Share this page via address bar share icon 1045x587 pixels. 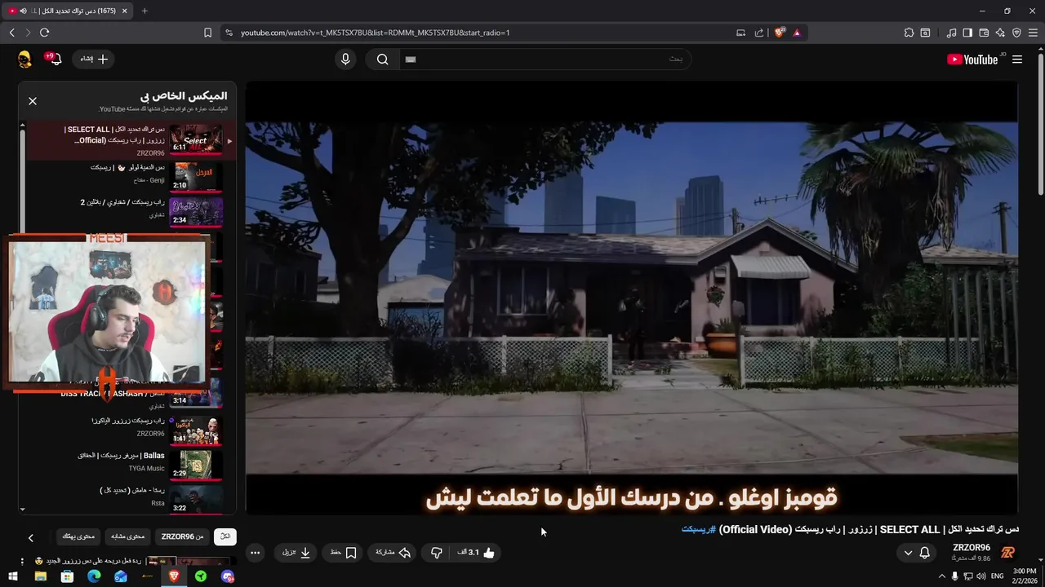pyautogui.click(x=759, y=33)
